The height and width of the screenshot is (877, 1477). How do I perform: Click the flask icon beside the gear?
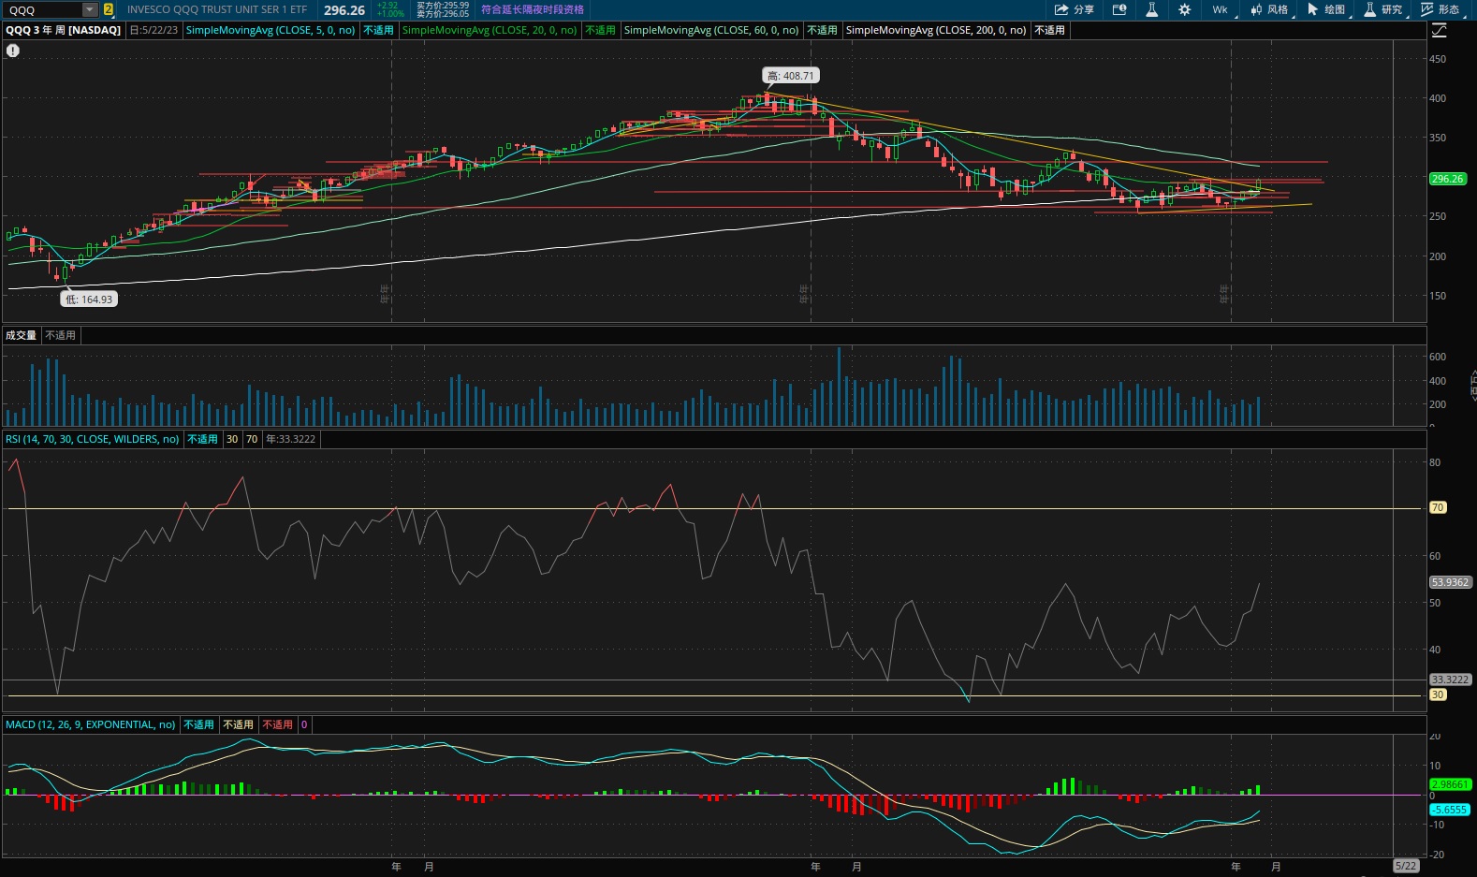(x=1151, y=9)
